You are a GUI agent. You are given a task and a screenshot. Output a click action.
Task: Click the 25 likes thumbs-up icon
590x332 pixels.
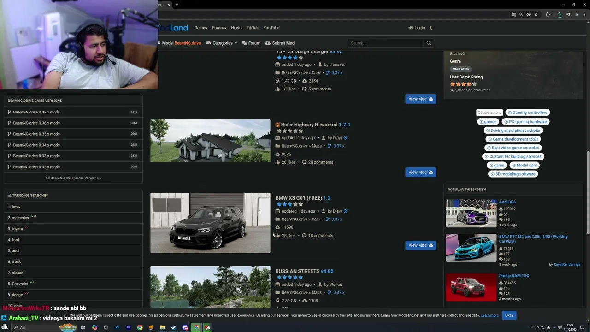coord(277,236)
